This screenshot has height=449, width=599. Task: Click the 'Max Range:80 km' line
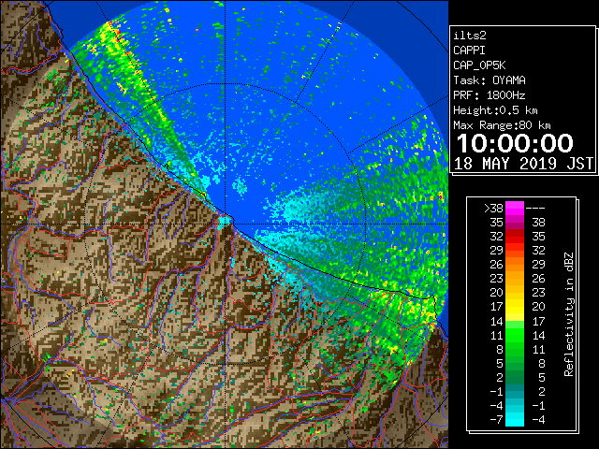(502, 125)
